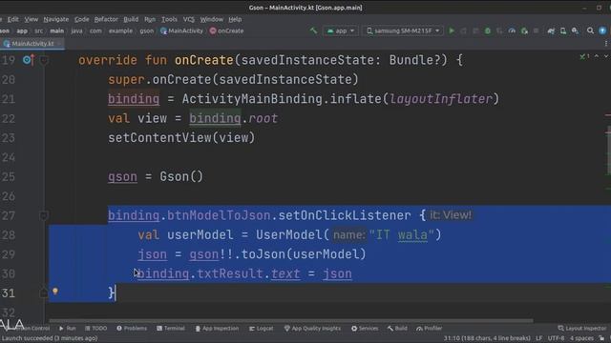Click the Apply Code Changes icon
This screenshot has width=611, height=343.
tap(475, 30)
